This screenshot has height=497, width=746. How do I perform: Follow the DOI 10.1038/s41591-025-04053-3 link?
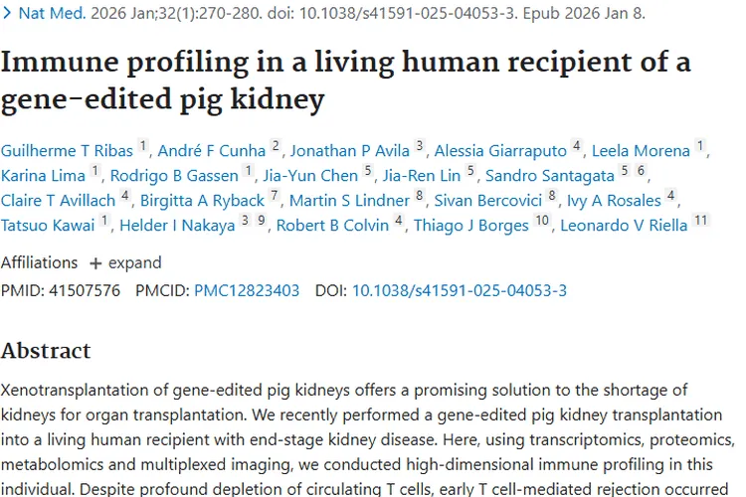(x=460, y=291)
